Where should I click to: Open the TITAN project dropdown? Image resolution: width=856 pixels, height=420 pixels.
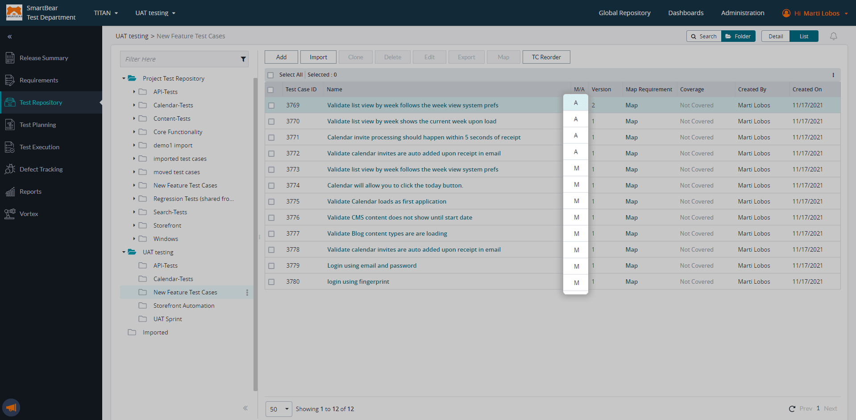(106, 13)
